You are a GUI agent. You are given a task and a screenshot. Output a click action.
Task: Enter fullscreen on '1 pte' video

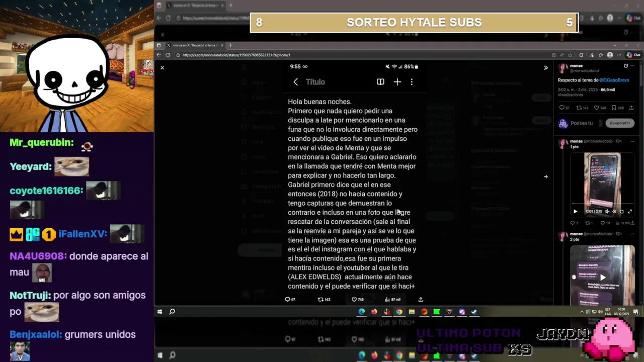pyautogui.click(x=629, y=211)
